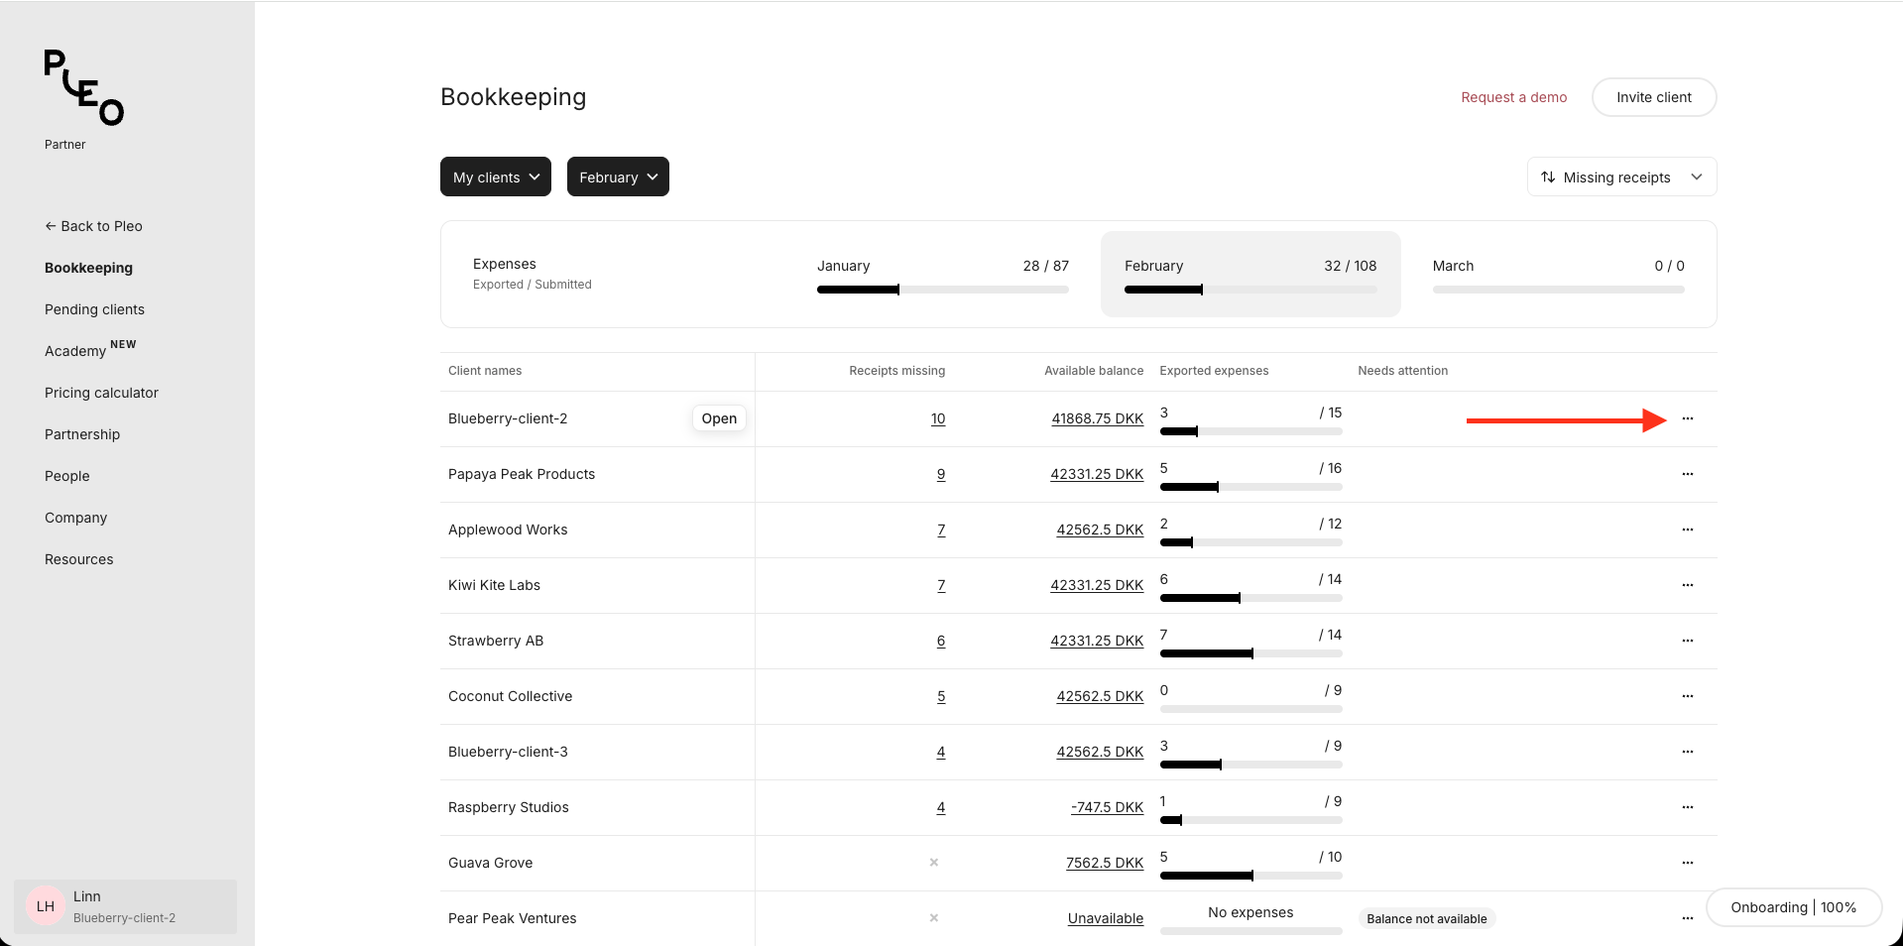This screenshot has height=946, width=1903.
Task: Expand the February month dropdown
Action: 618,177
